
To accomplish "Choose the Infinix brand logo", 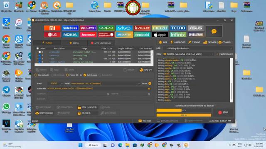I will pyautogui.click(x=178, y=35).
